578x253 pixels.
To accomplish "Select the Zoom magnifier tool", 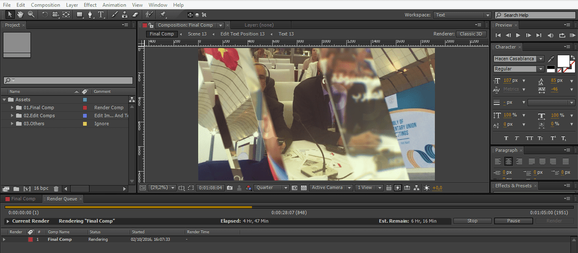I will (x=31, y=15).
